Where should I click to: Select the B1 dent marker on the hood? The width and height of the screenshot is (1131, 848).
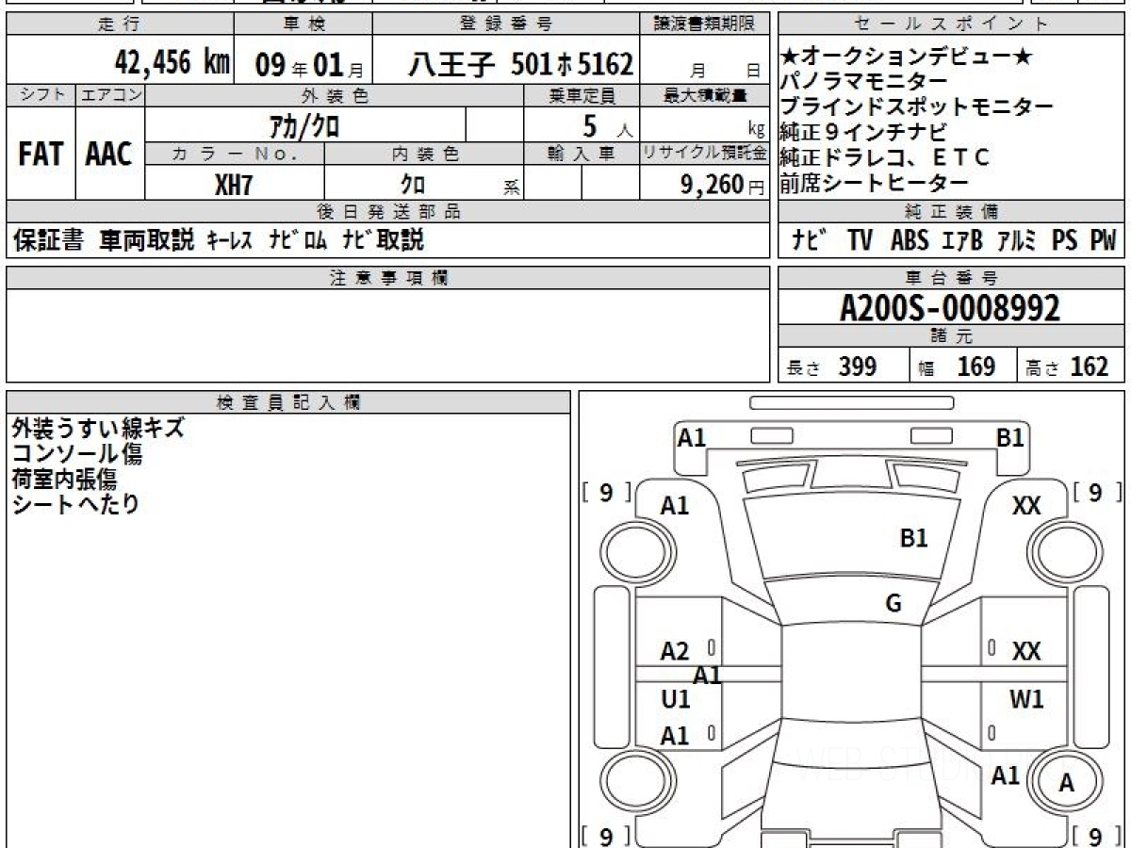click(x=913, y=538)
